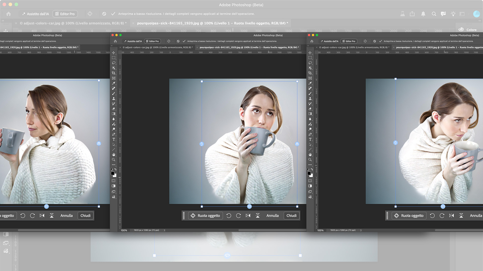Pick the Eyedropper tool in the middle window
Image resolution: width=483 pixels, height=271 pixels.
(113, 83)
